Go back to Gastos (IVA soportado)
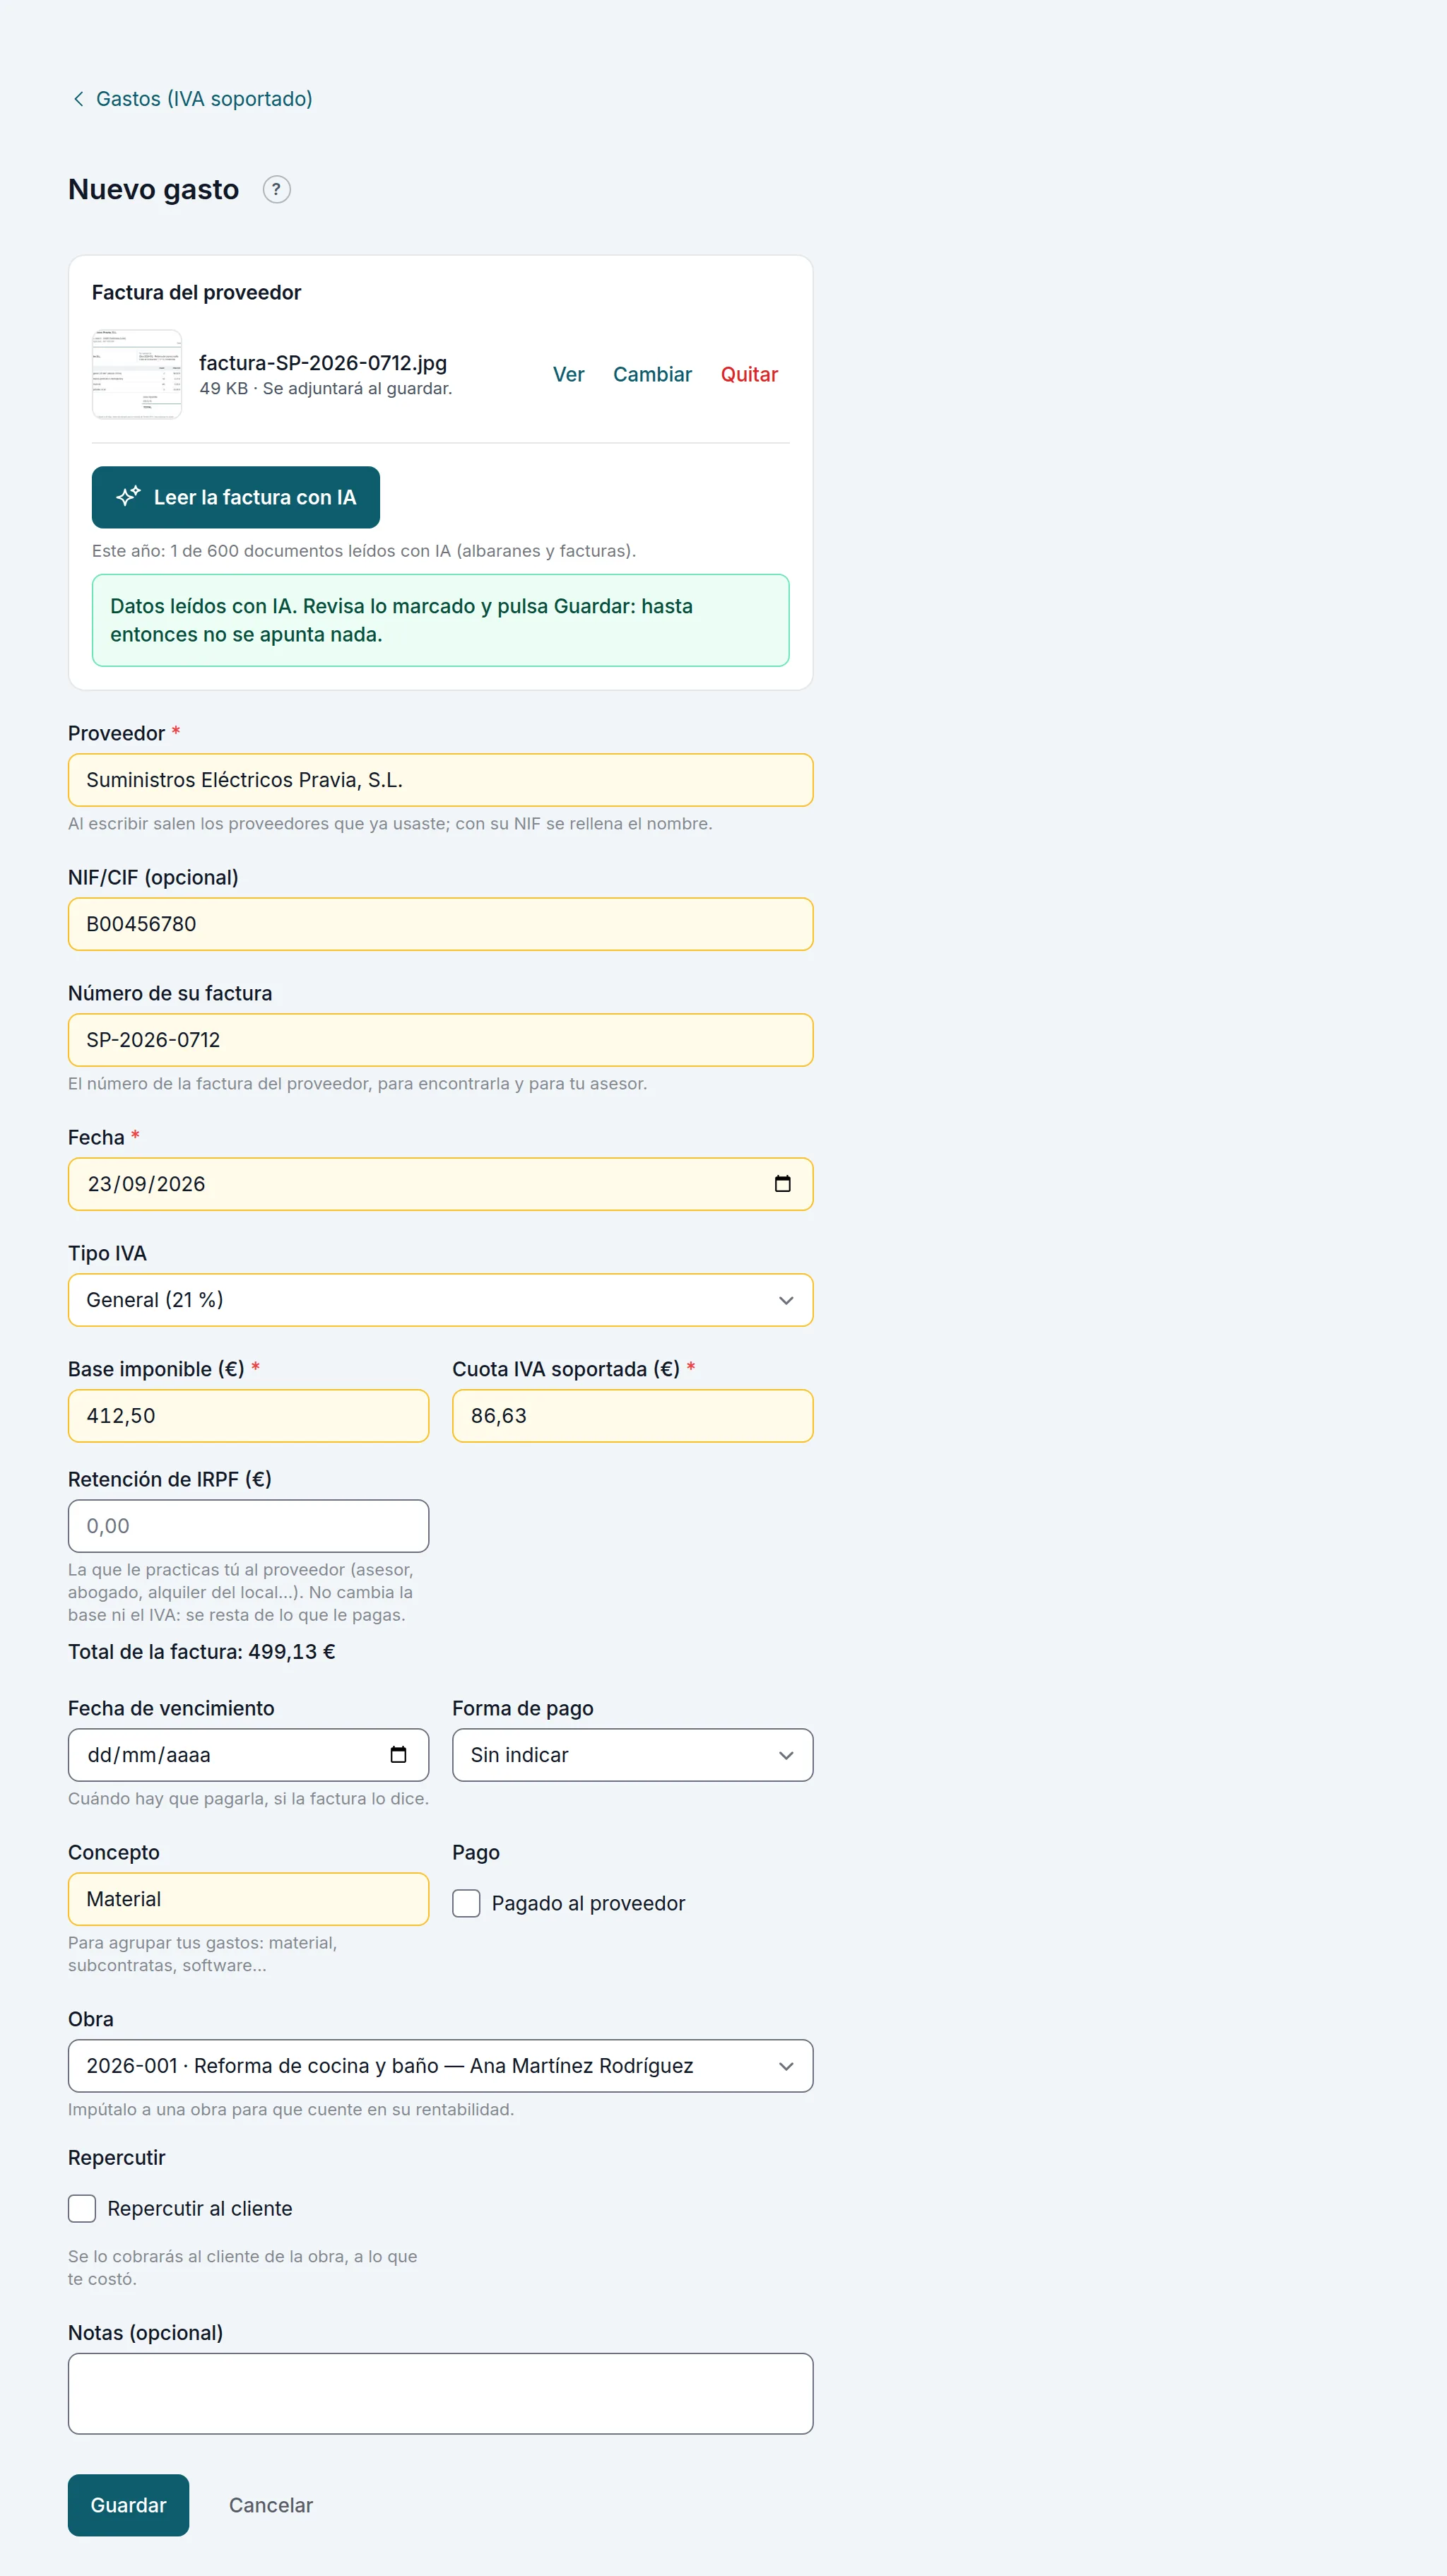 204,98
